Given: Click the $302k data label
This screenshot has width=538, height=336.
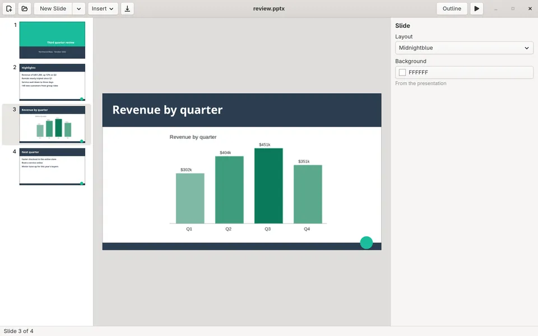Looking at the screenshot, I should 186,170.
